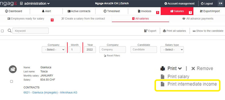The height and width of the screenshot is (100, 225).
Task: Open Account management gear icon
Action: pos(166,4)
